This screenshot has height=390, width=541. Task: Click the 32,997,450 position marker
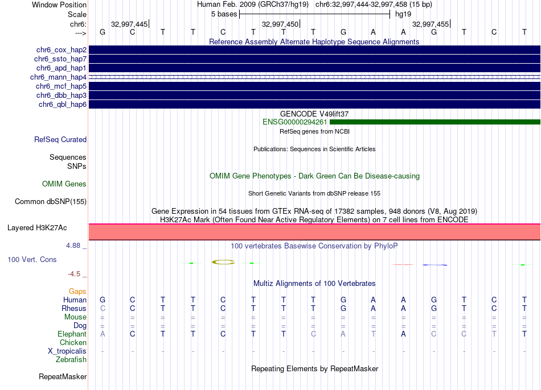281,24
